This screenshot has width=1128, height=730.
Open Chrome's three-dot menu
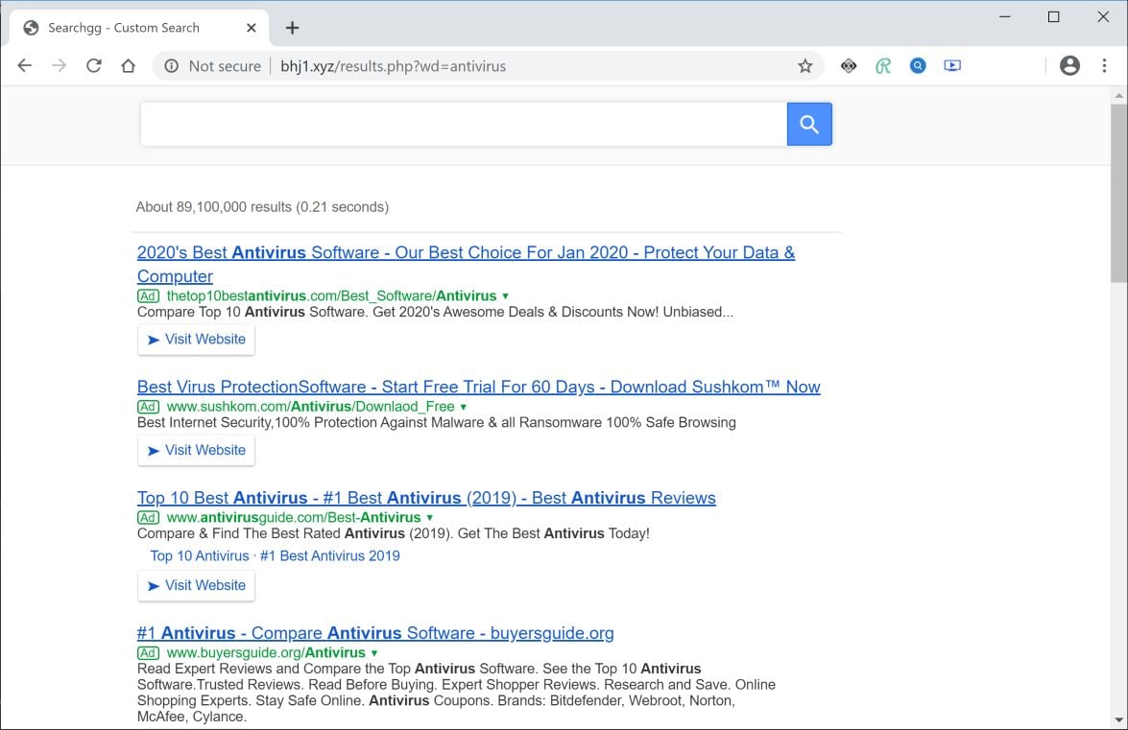pos(1104,66)
